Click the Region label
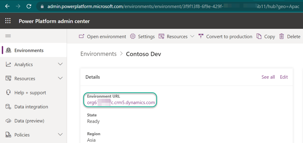The height and width of the screenshot is (143, 303). coord(94,134)
